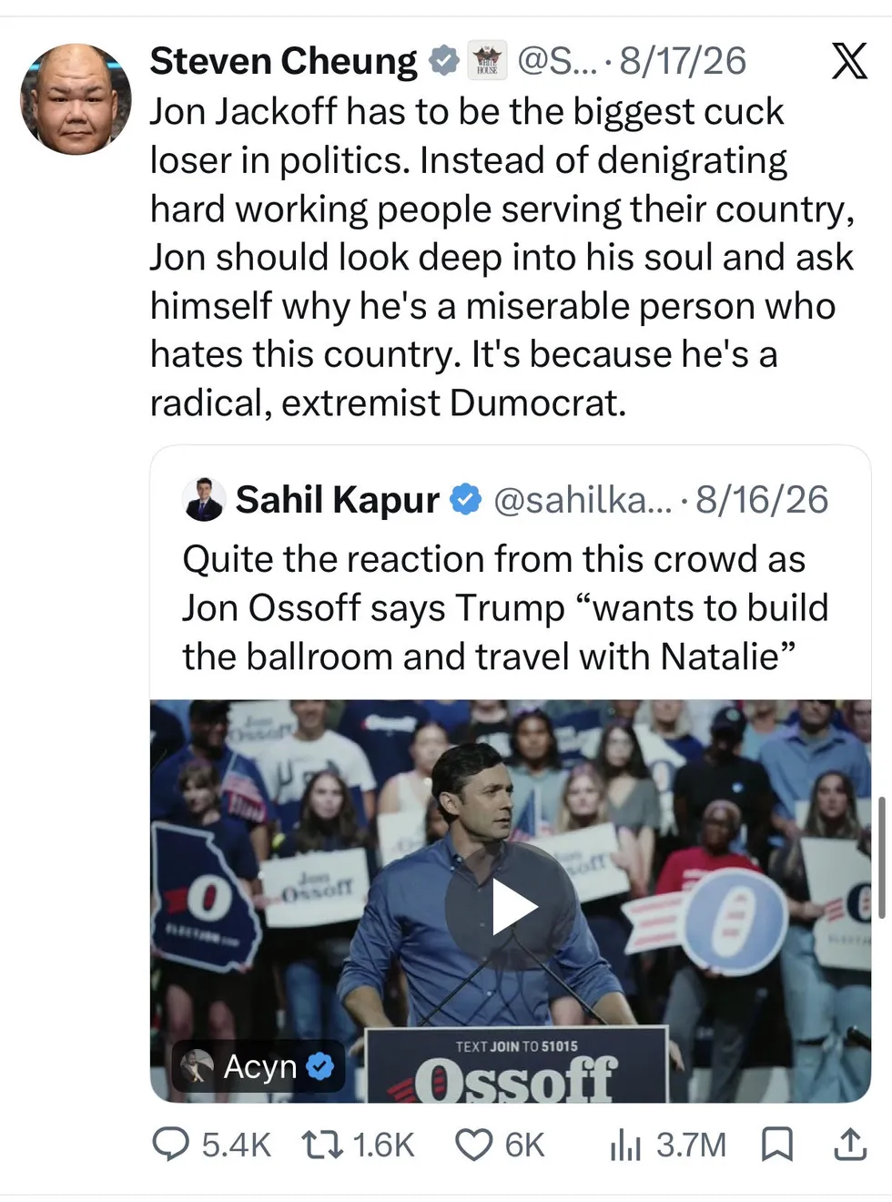Open the Steven Cheung display name link
This screenshot has height=1202, width=892.
(x=283, y=61)
